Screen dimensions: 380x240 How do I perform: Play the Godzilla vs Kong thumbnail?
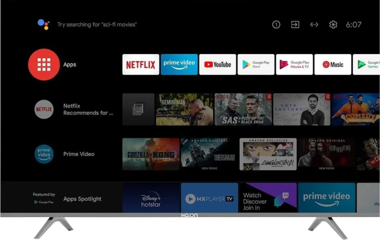pyautogui.click(x=151, y=154)
